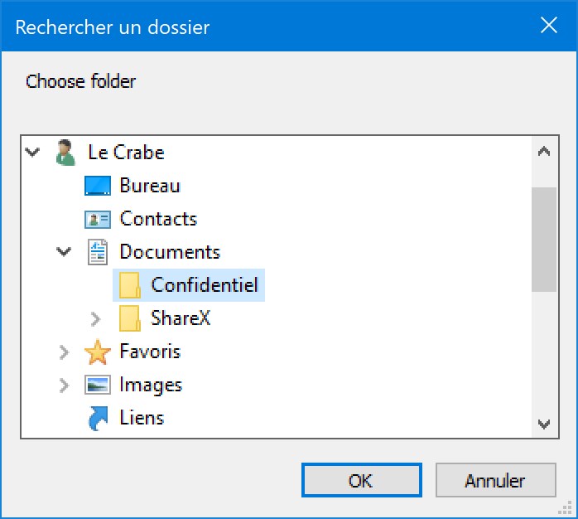The height and width of the screenshot is (519, 578).
Task: Click the Images picture icon
Action: [98, 385]
